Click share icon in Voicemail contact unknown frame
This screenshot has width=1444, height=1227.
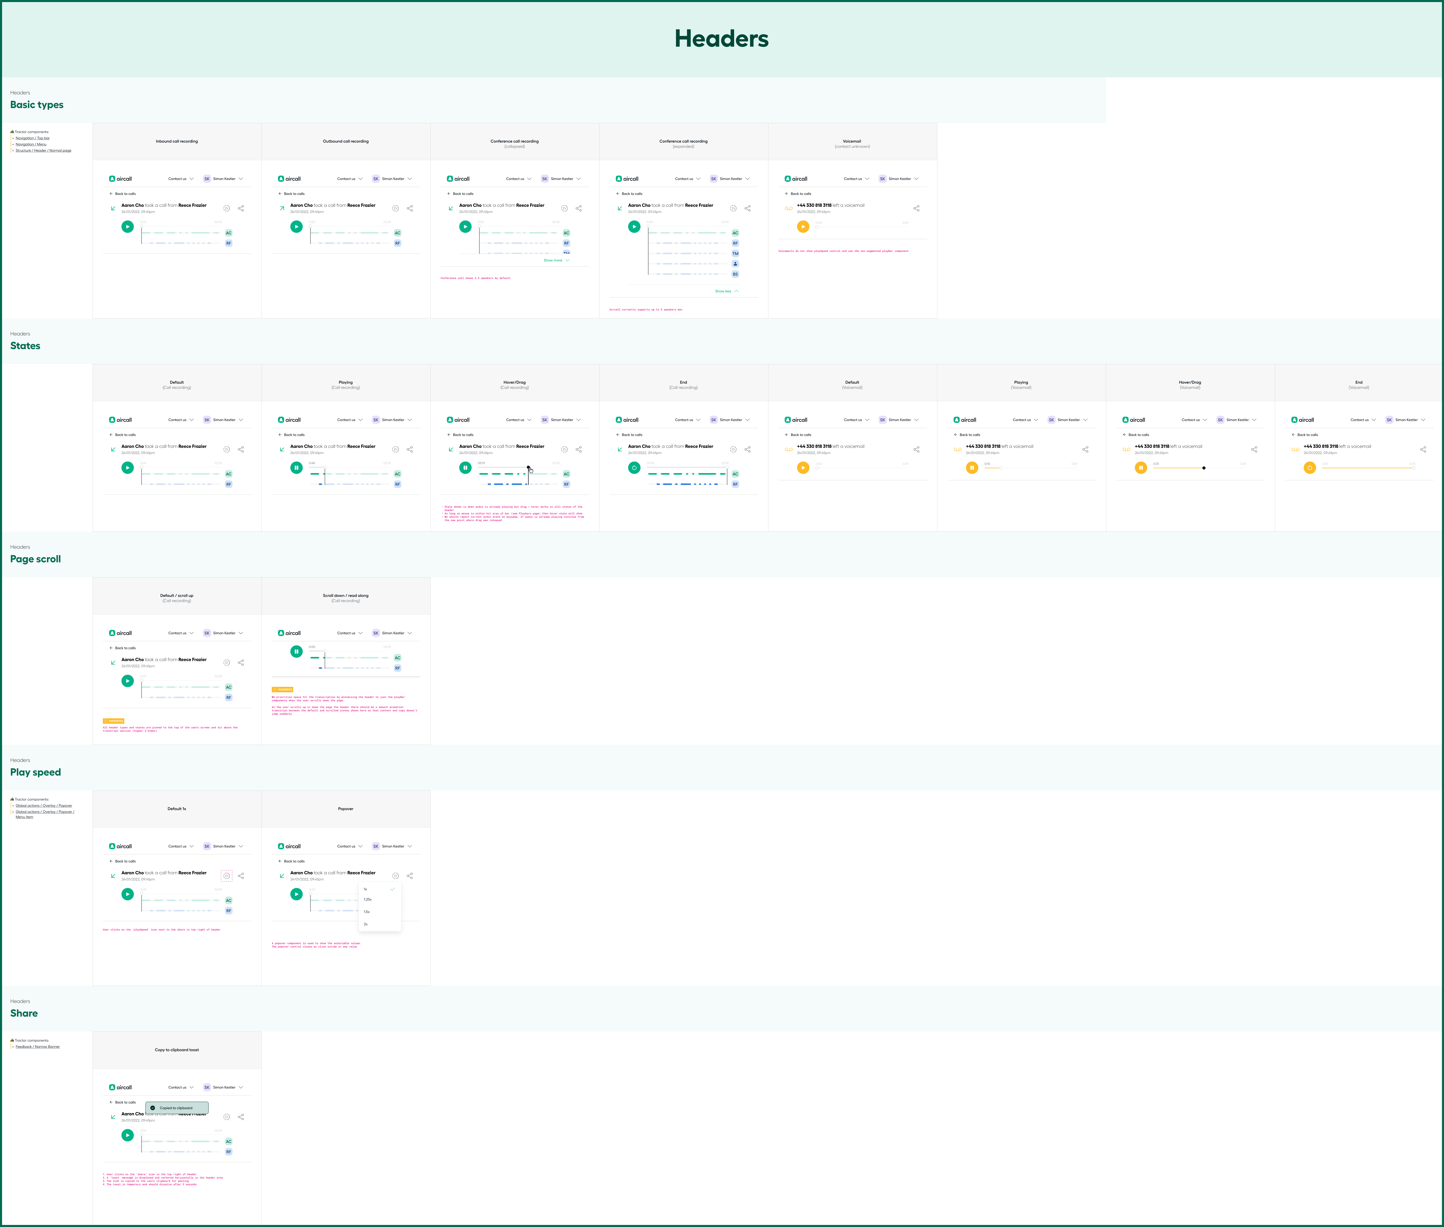coord(916,208)
